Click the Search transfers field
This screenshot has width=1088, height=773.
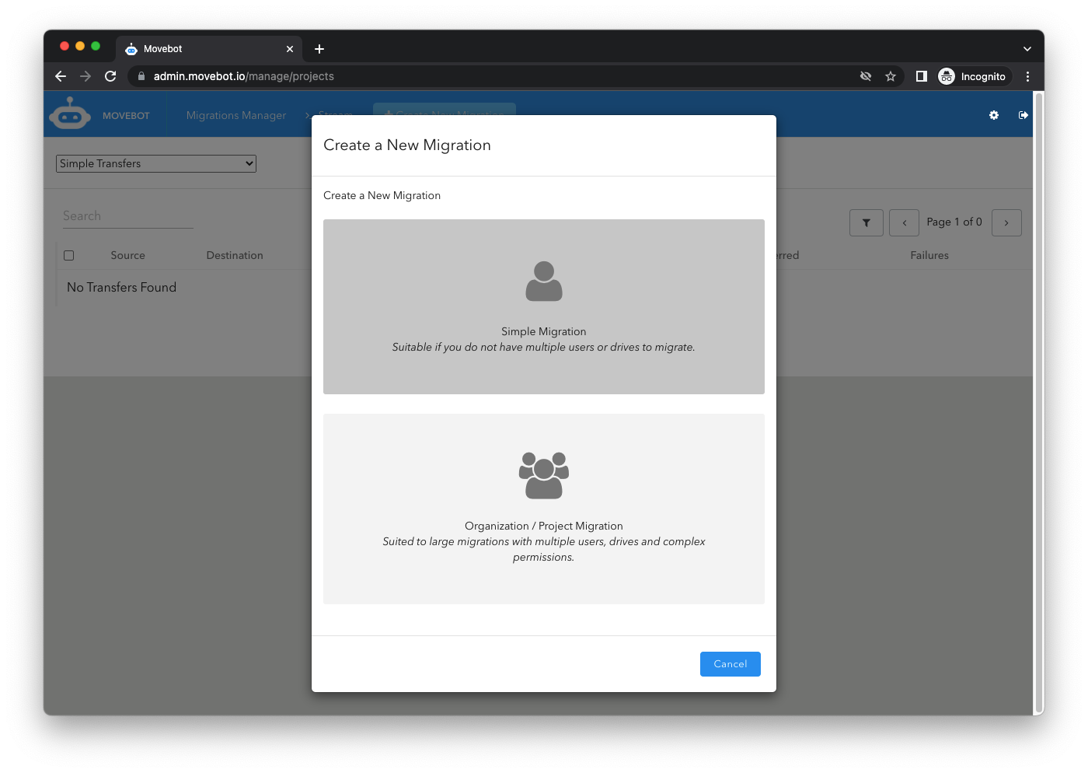tap(127, 216)
